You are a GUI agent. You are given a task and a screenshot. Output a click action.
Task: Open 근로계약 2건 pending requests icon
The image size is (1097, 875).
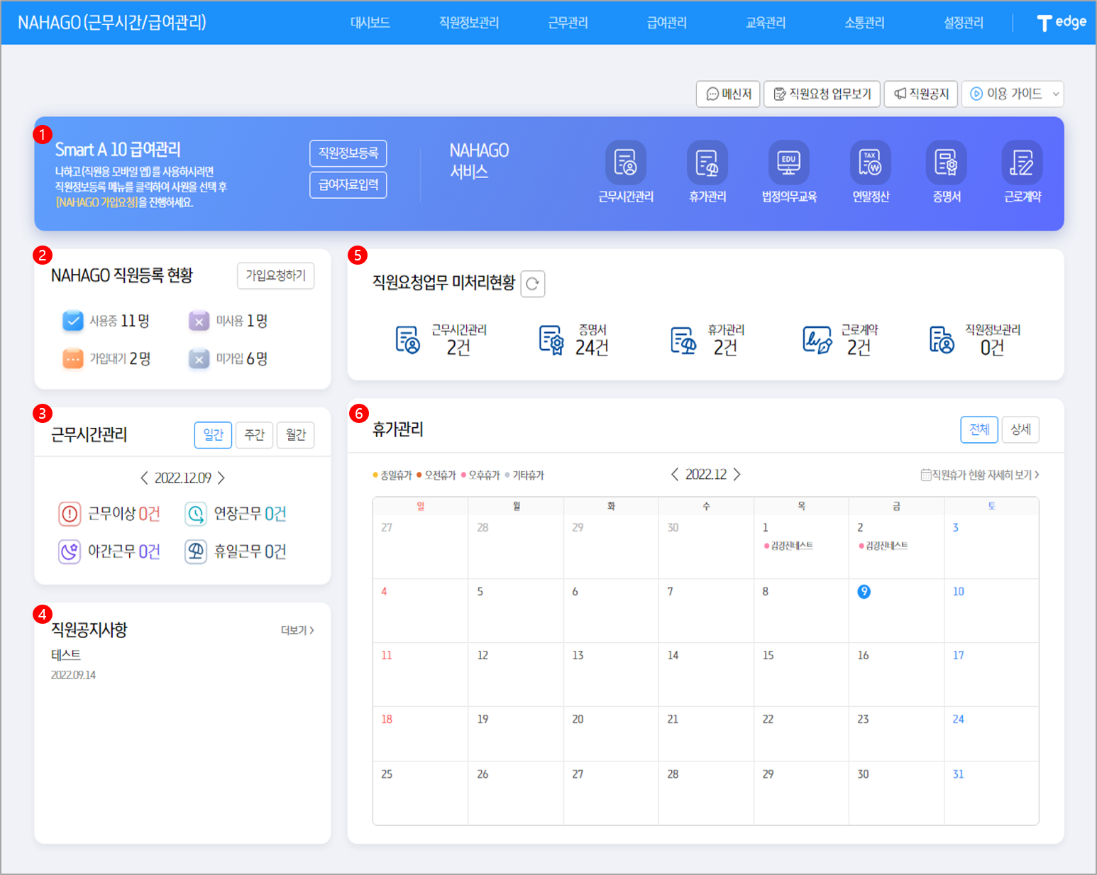coord(817,340)
